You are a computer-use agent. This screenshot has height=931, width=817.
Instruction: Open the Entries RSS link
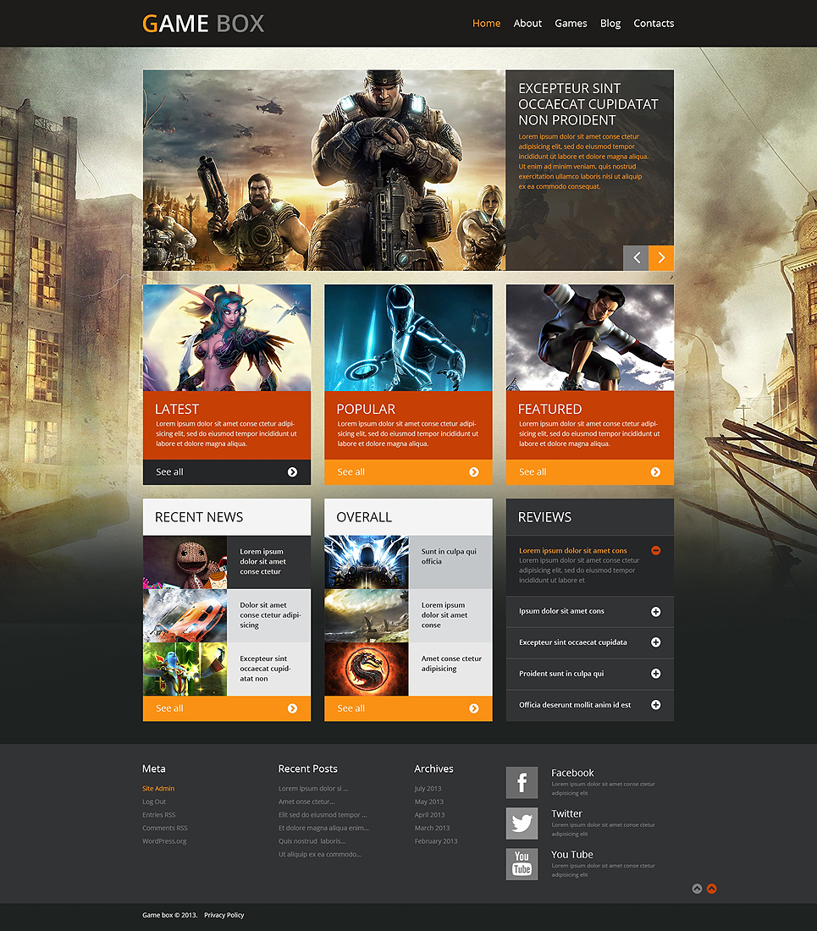click(x=159, y=814)
